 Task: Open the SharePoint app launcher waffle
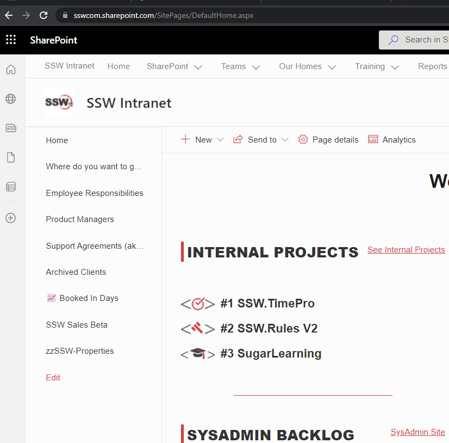pyautogui.click(x=11, y=40)
